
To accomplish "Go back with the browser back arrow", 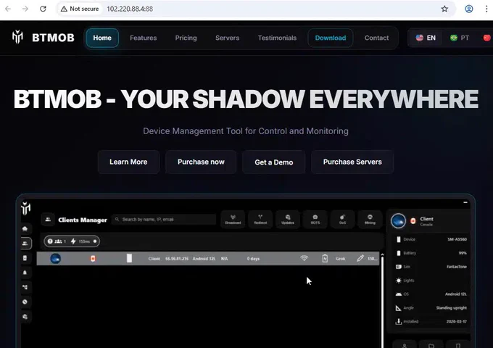I will (x=8, y=9).
